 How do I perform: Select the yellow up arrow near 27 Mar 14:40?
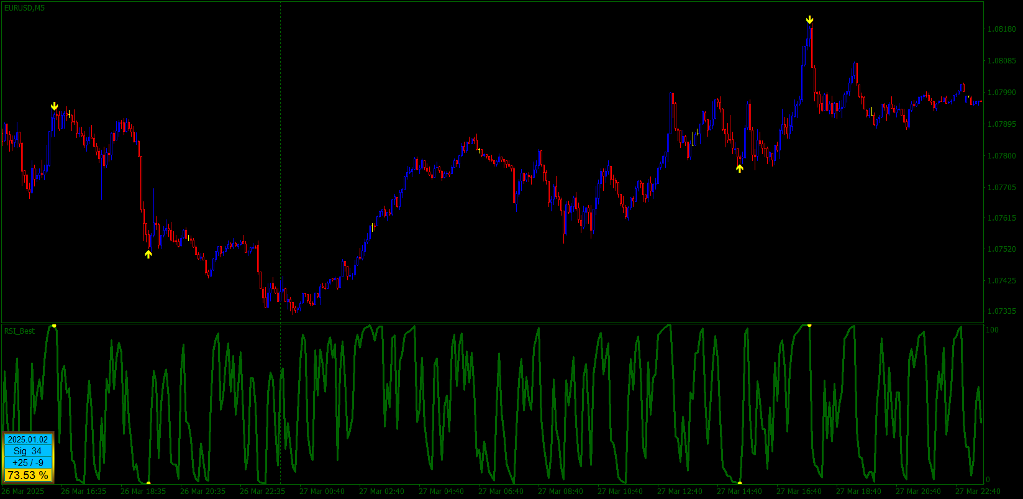tap(739, 168)
